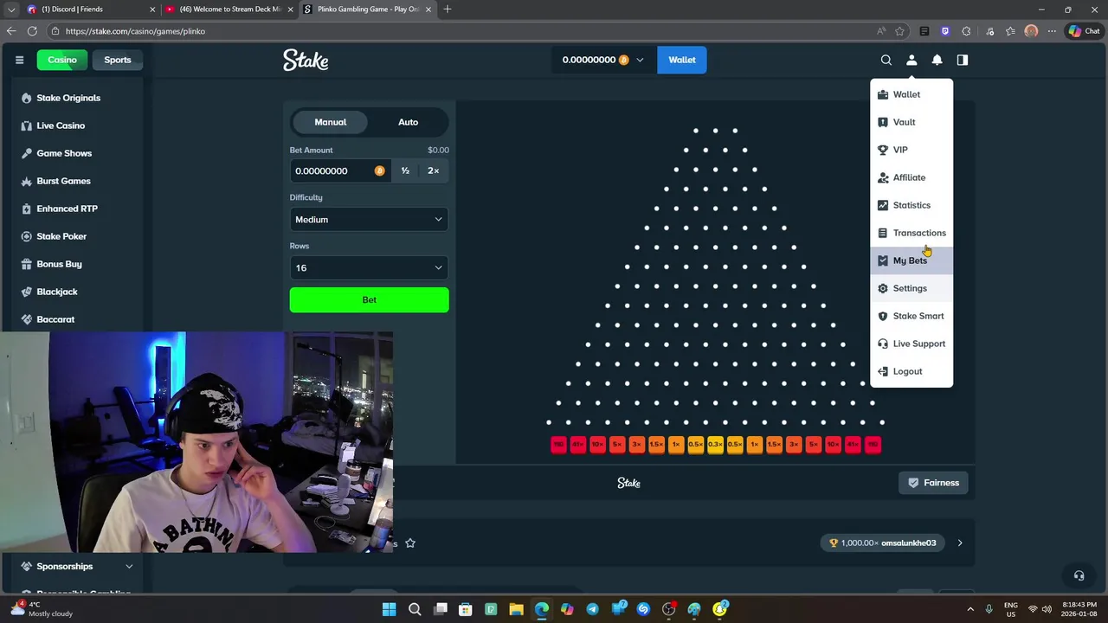
Task: Open File Explorer from taskbar
Action: [516, 609]
